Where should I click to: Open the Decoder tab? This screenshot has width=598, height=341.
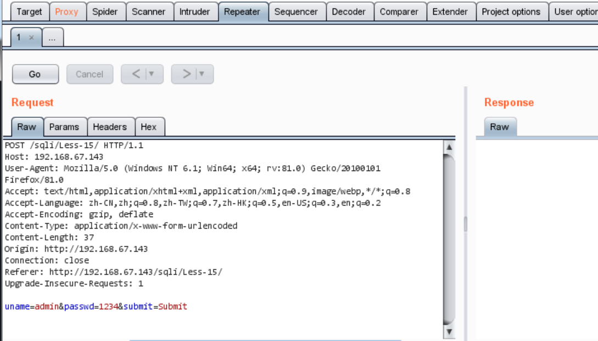[349, 12]
